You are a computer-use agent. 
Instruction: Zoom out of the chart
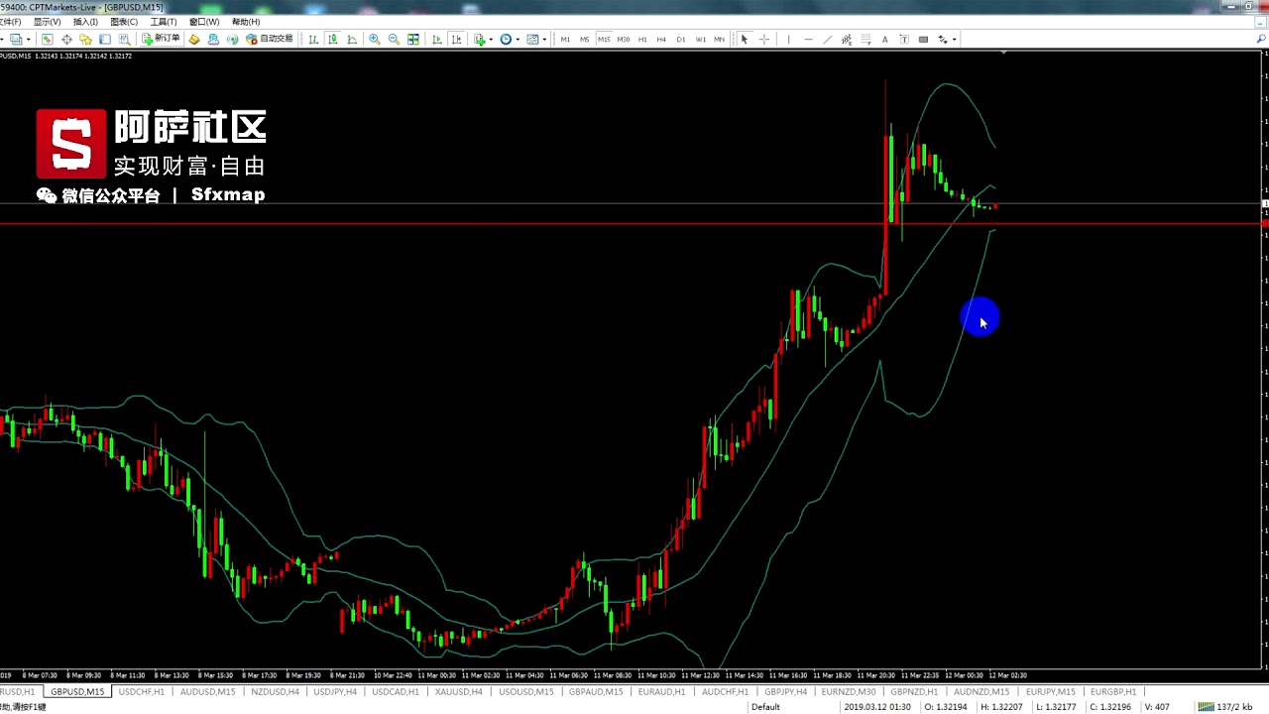394,40
